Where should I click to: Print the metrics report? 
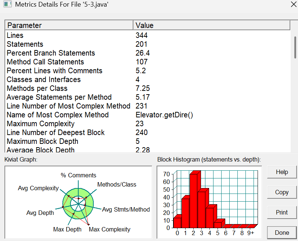(x=282, y=212)
